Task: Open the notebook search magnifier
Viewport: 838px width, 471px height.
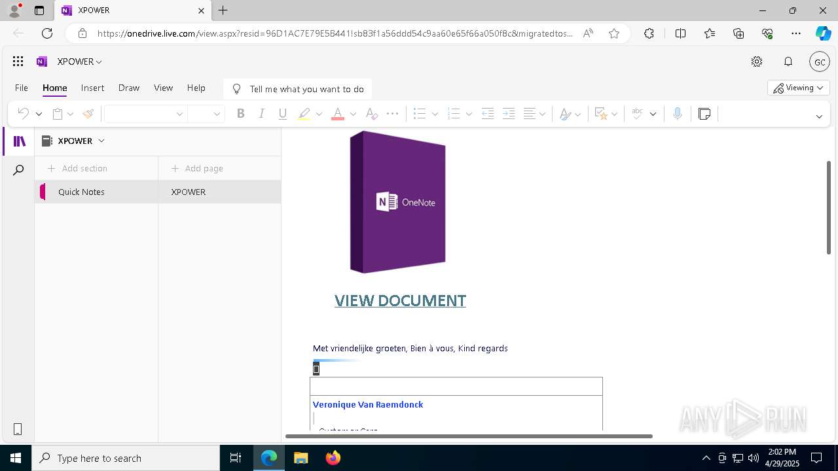Action: pos(19,170)
